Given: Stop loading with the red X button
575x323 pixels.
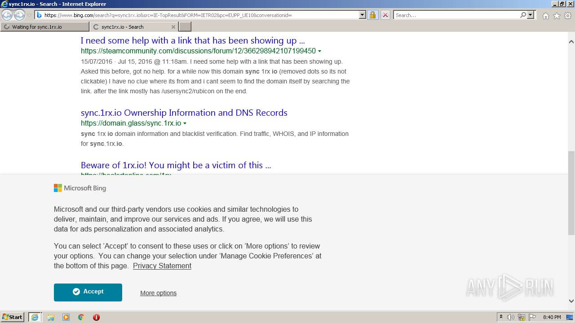Looking at the screenshot, I should click(x=385, y=15).
